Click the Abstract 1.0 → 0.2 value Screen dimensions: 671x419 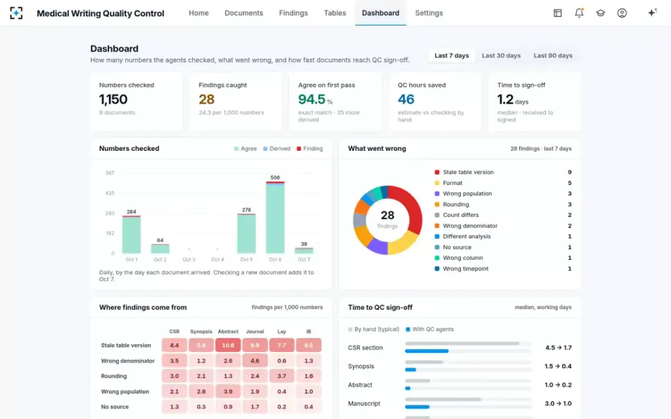pyautogui.click(x=558, y=385)
